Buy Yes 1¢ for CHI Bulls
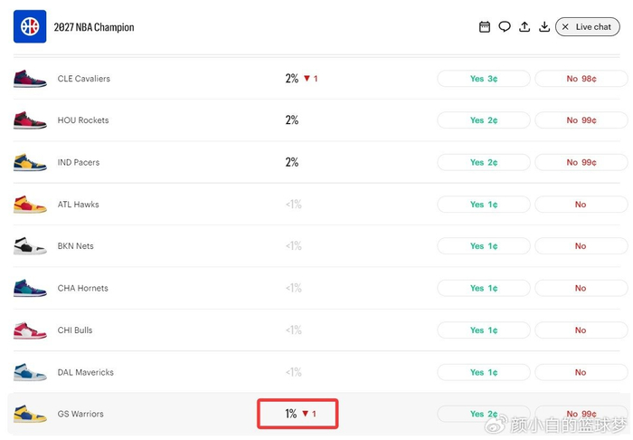 pos(484,330)
